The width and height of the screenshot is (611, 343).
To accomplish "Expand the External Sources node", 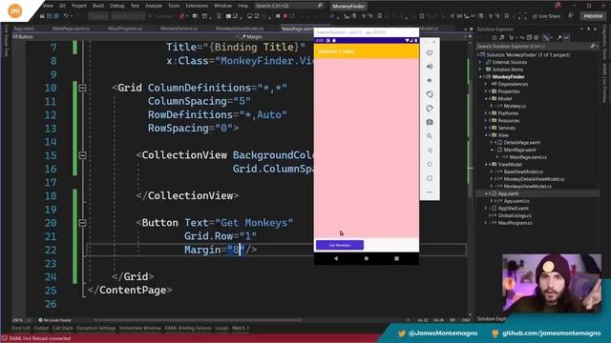I will coord(480,62).
